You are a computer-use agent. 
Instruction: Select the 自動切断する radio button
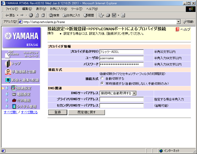click(102, 78)
